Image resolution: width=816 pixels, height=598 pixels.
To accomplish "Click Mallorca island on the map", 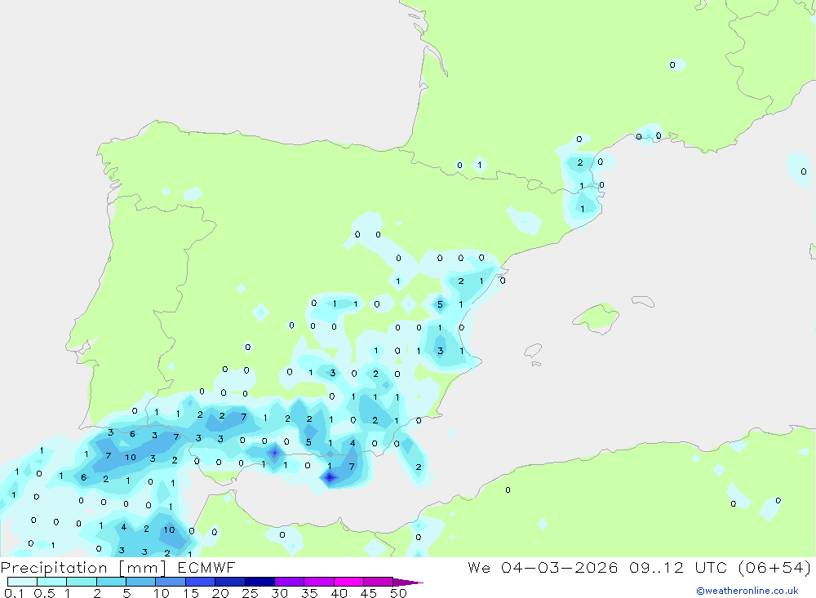I will [596, 317].
